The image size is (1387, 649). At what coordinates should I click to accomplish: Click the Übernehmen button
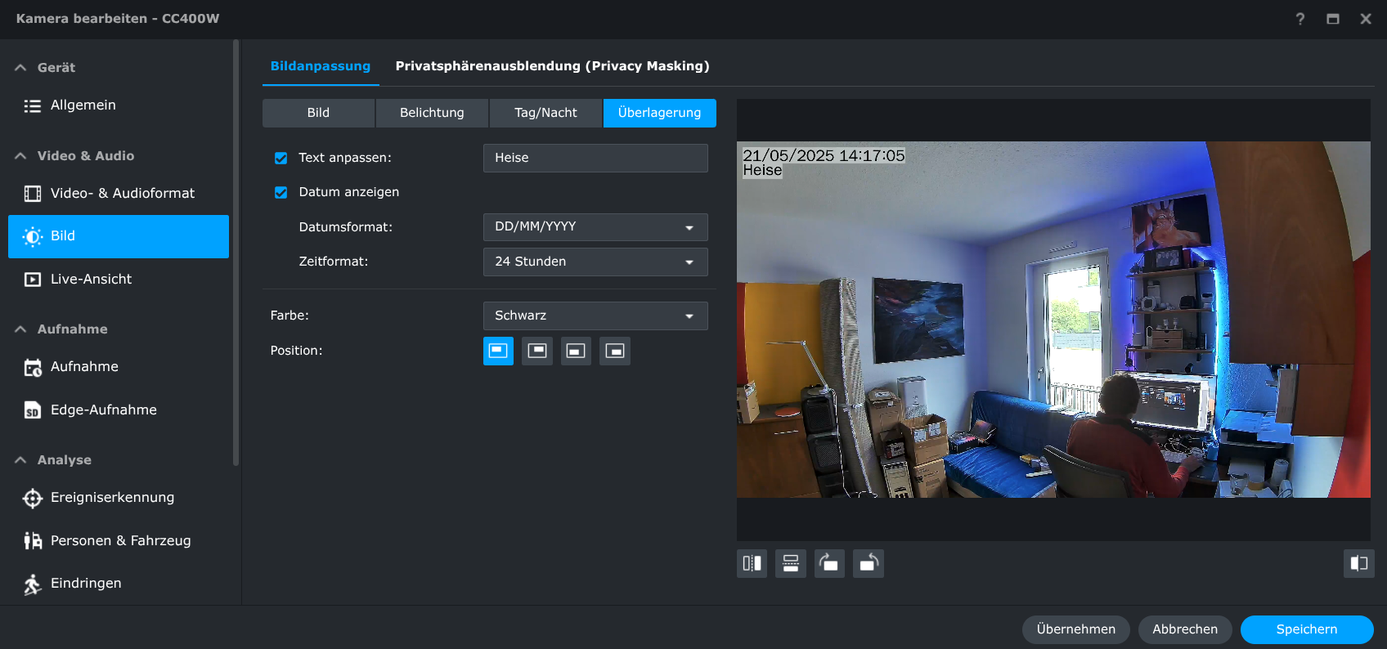[x=1075, y=629]
